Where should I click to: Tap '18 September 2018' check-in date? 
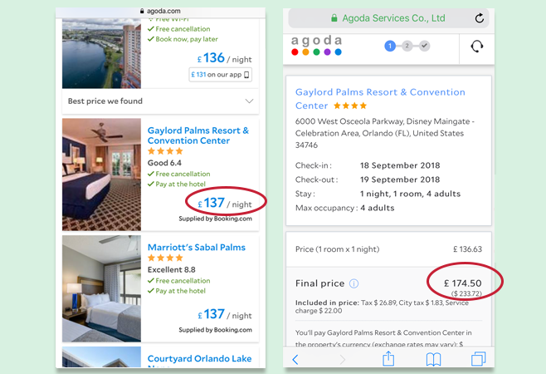tap(400, 165)
